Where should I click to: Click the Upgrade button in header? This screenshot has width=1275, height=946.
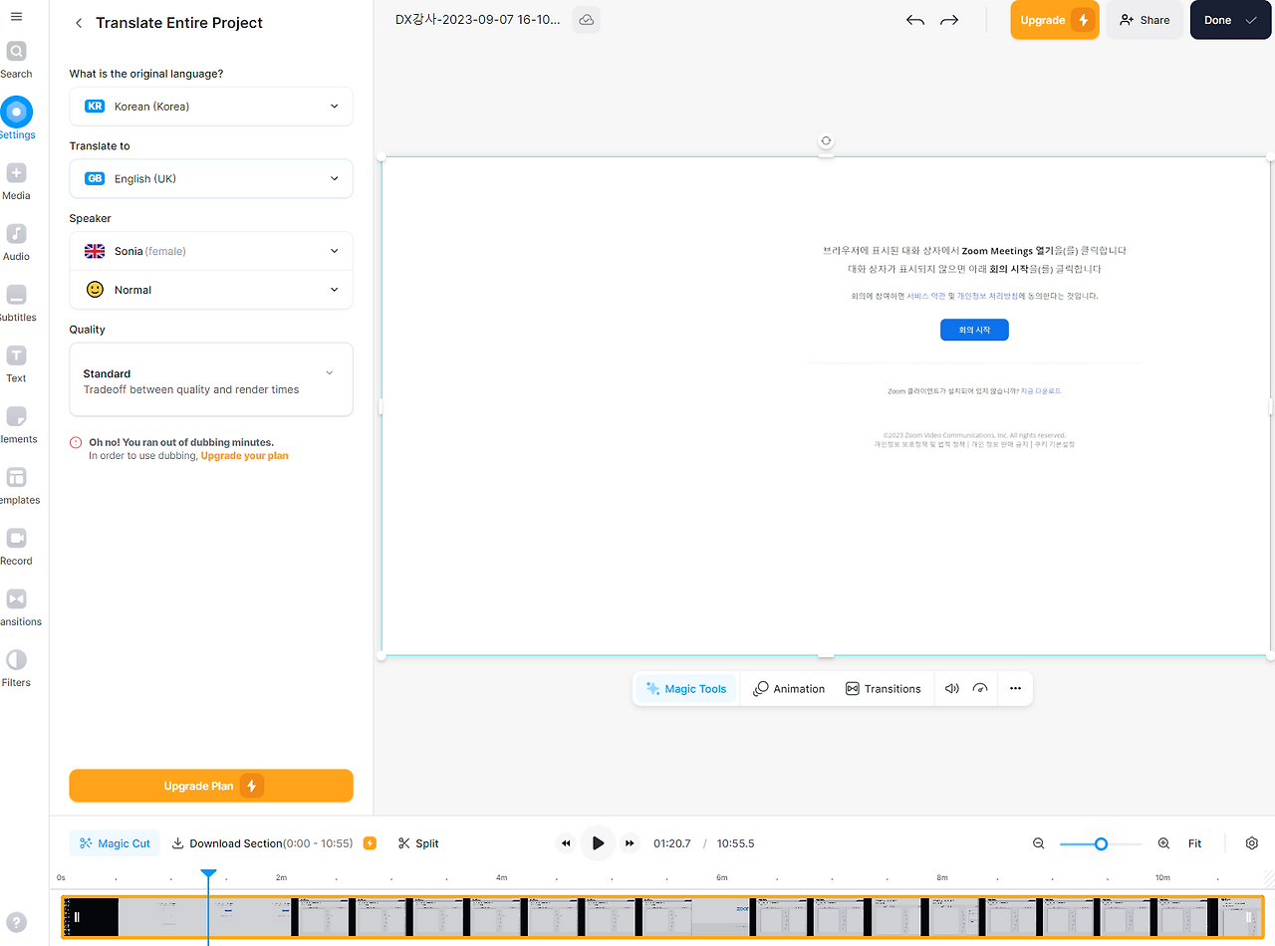[x=1055, y=20]
